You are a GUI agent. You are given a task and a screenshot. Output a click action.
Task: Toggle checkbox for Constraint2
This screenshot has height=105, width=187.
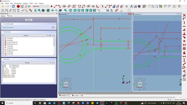click(4, 40)
